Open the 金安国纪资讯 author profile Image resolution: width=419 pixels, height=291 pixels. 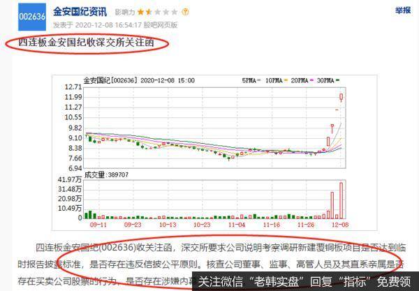point(80,12)
